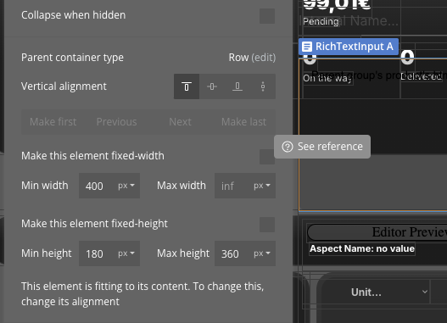Select top vertical alignment icon
Viewport: 447px width, 323px height.
point(187,86)
